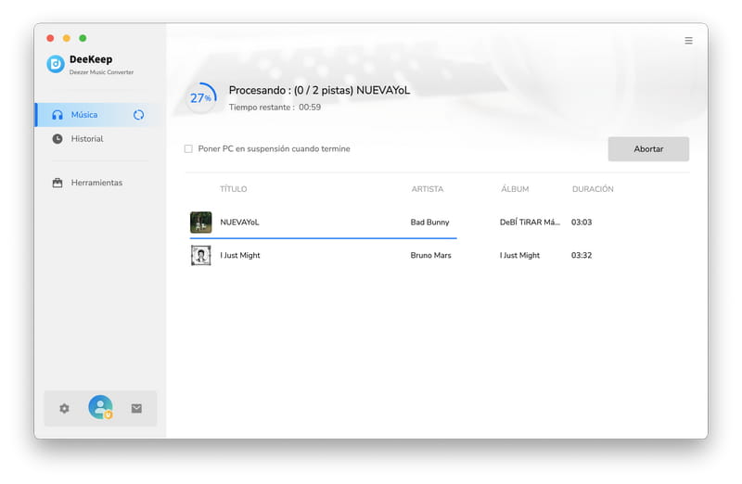Image resolution: width=742 pixels, height=484 pixels.
Task: Click the envelope mail icon
Action: pos(136,408)
